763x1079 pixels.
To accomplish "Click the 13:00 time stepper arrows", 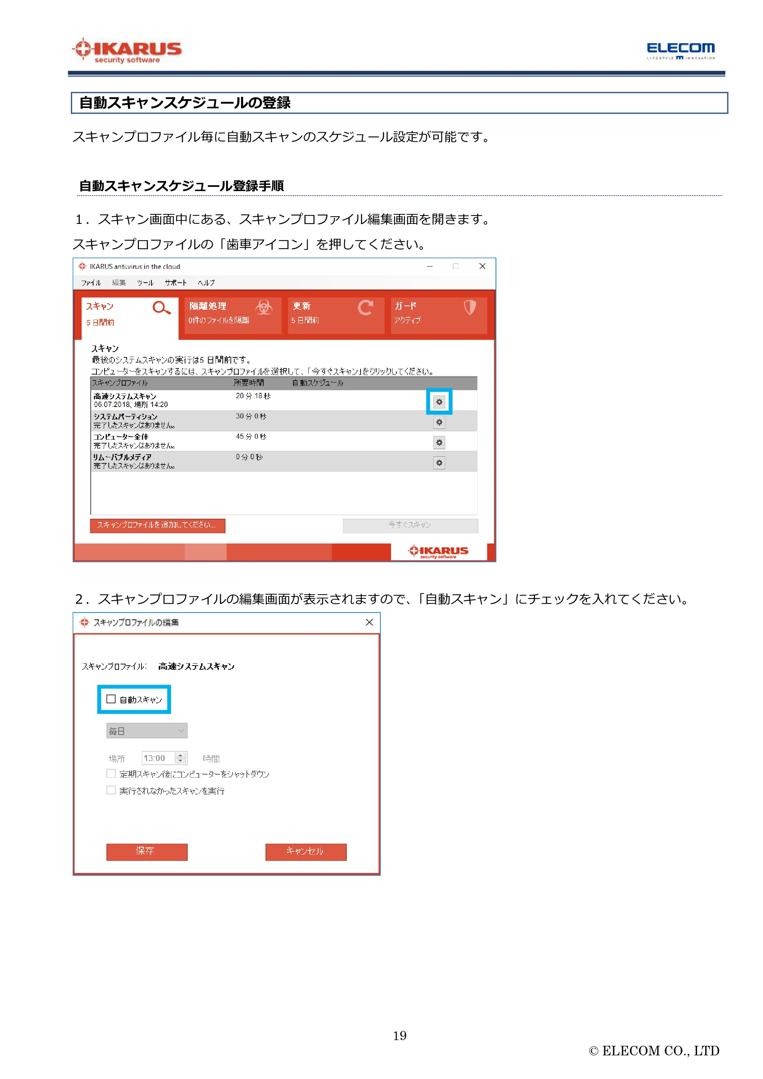I will click(180, 757).
